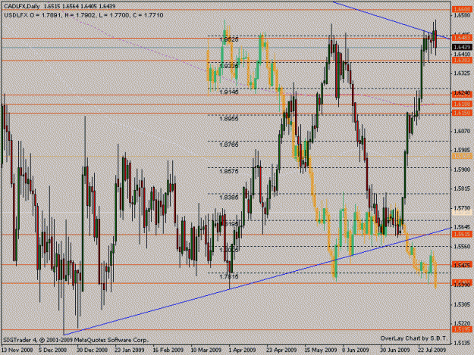Image resolution: width=474 pixels, height=355 pixels.
Task: Click the 1.5645 price axis value
Action: (462, 227)
